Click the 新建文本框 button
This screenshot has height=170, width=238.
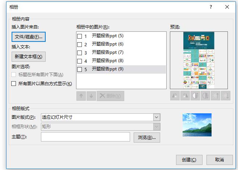click(x=29, y=57)
